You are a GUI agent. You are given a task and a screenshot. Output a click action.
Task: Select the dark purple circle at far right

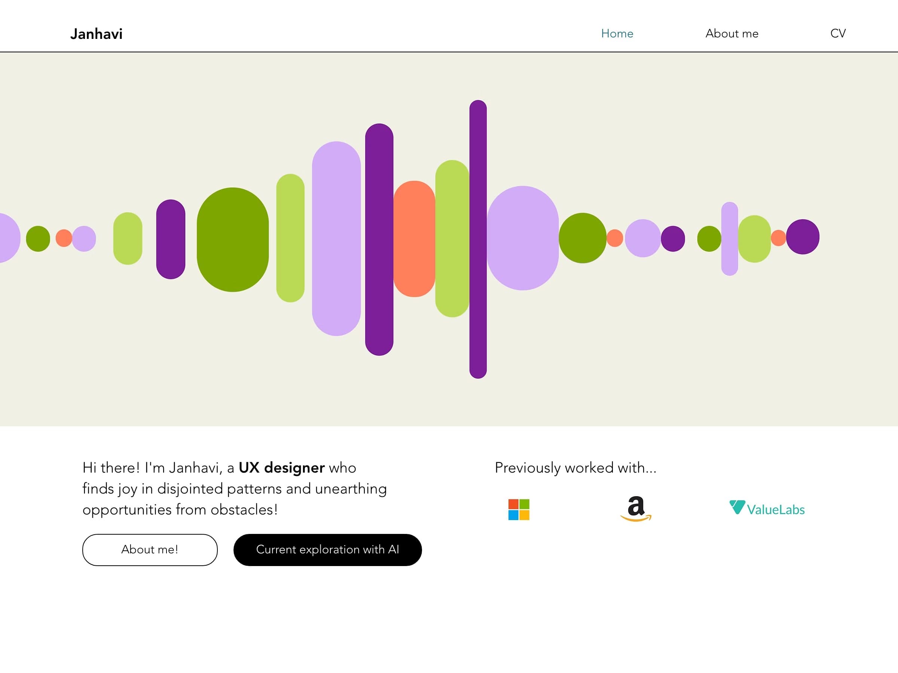(802, 237)
